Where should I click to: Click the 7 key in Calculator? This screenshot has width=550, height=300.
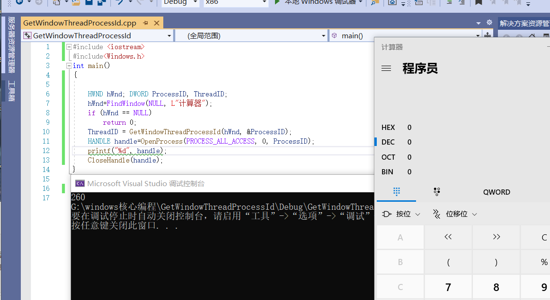(x=448, y=287)
